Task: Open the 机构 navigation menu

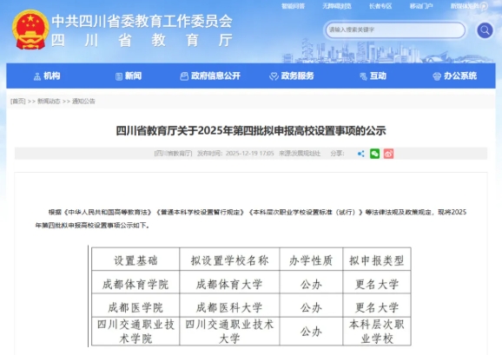Action: pyautogui.click(x=47, y=76)
